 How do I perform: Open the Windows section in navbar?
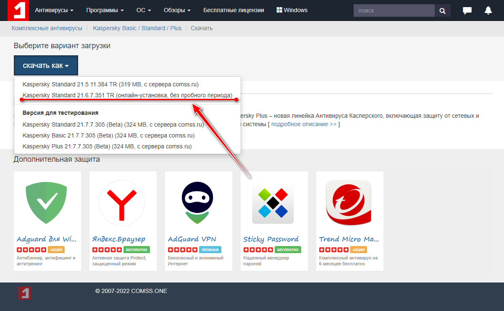click(292, 10)
